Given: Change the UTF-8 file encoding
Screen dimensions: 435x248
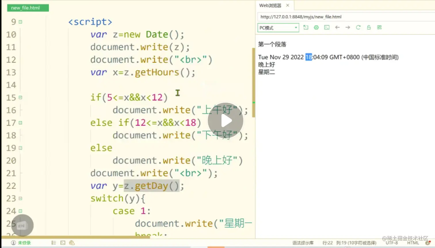Looking at the screenshot, I should pyautogui.click(x=392, y=243).
